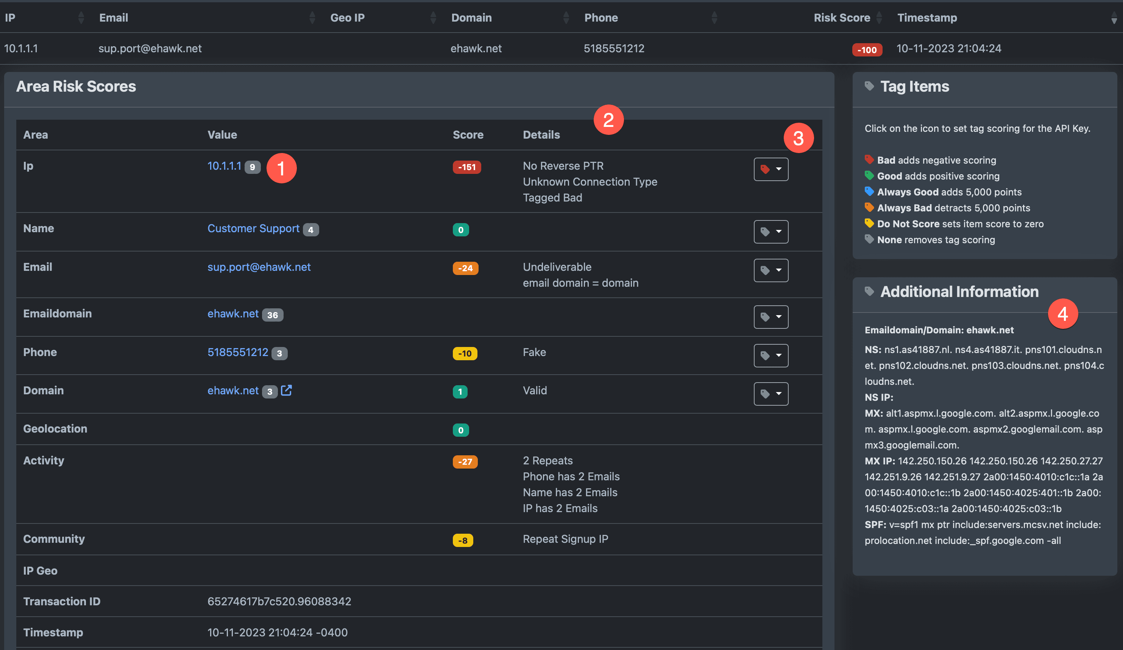Viewport: 1123px width, 650px height.
Task: Click the 0 Name score badge
Action: pos(460,230)
